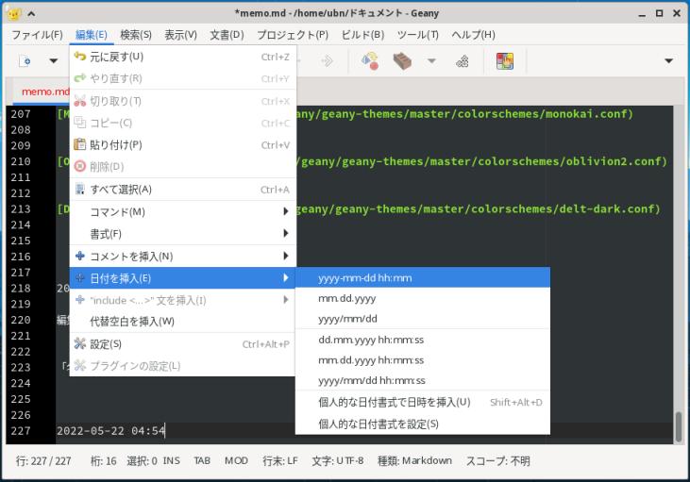690x482 pixels.
Task: Select 元に戻す(U) undo entry
Action: [x=182, y=57]
